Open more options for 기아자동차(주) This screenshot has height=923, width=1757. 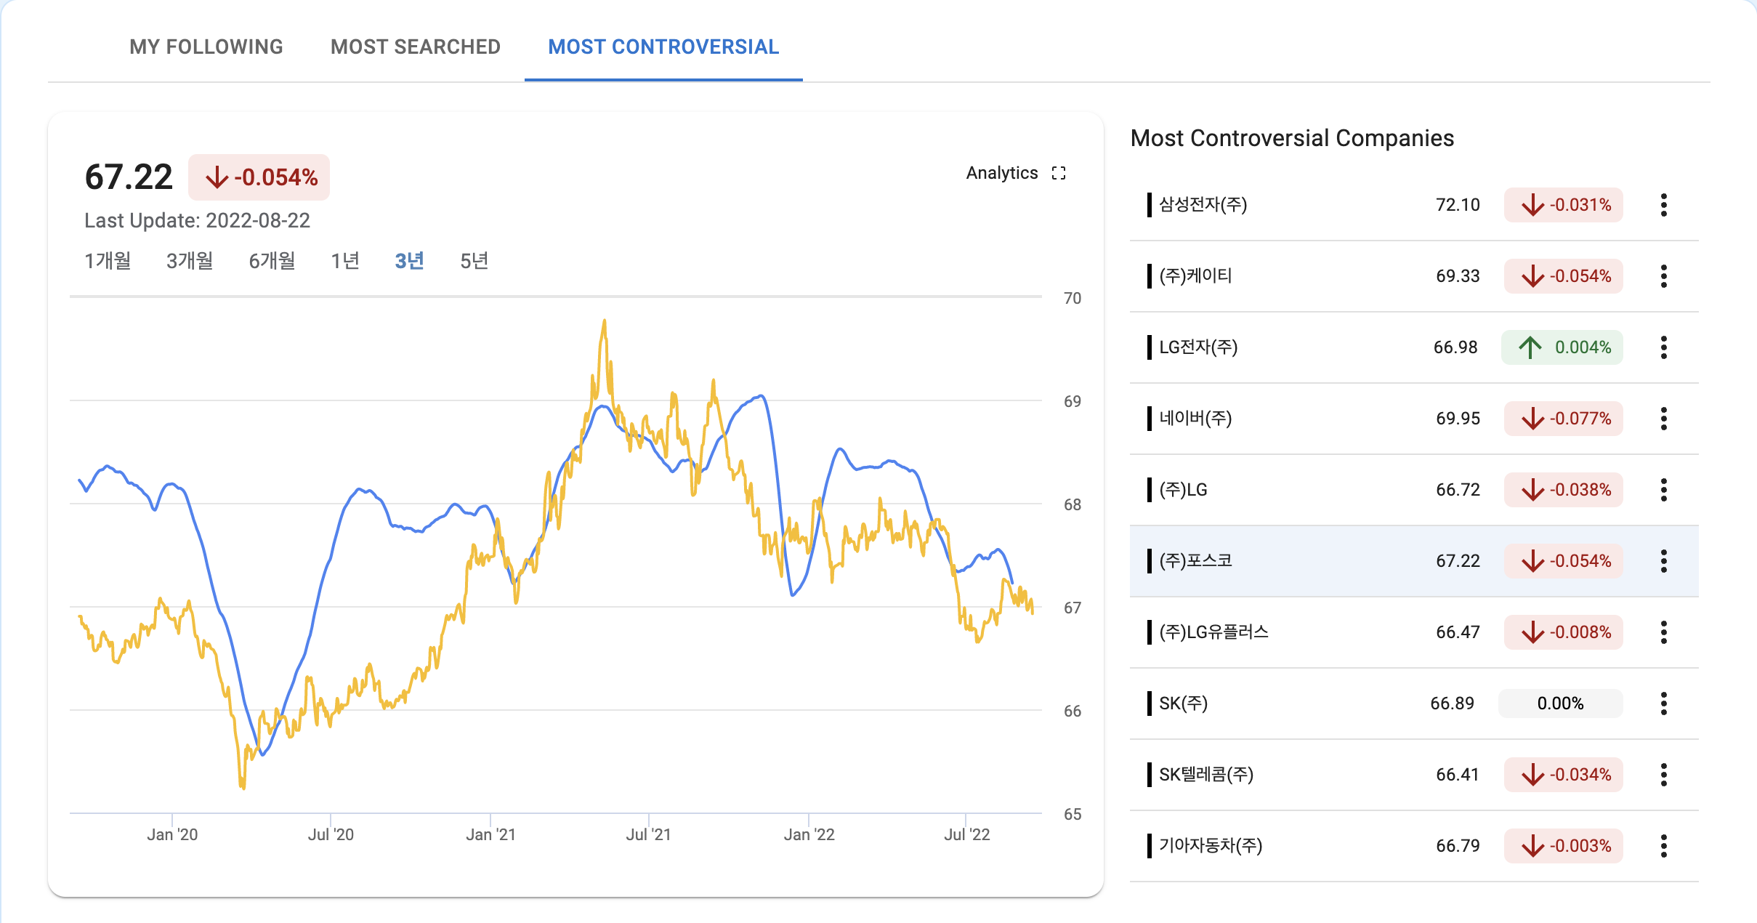(1663, 846)
